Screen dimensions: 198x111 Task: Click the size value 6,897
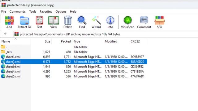click(x=47, y=57)
